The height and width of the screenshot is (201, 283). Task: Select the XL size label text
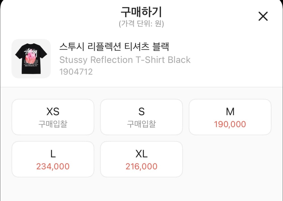click(x=141, y=153)
